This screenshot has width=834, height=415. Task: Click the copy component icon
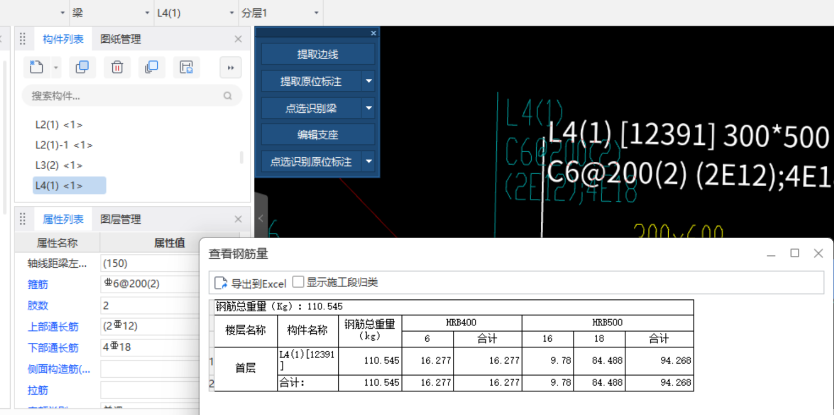(x=82, y=68)
